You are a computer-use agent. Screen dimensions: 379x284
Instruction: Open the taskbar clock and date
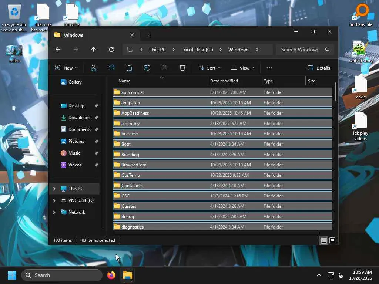click(360, 275)
